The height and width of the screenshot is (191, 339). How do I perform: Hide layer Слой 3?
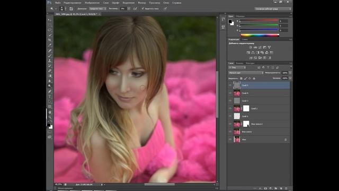tap(230, 101)
